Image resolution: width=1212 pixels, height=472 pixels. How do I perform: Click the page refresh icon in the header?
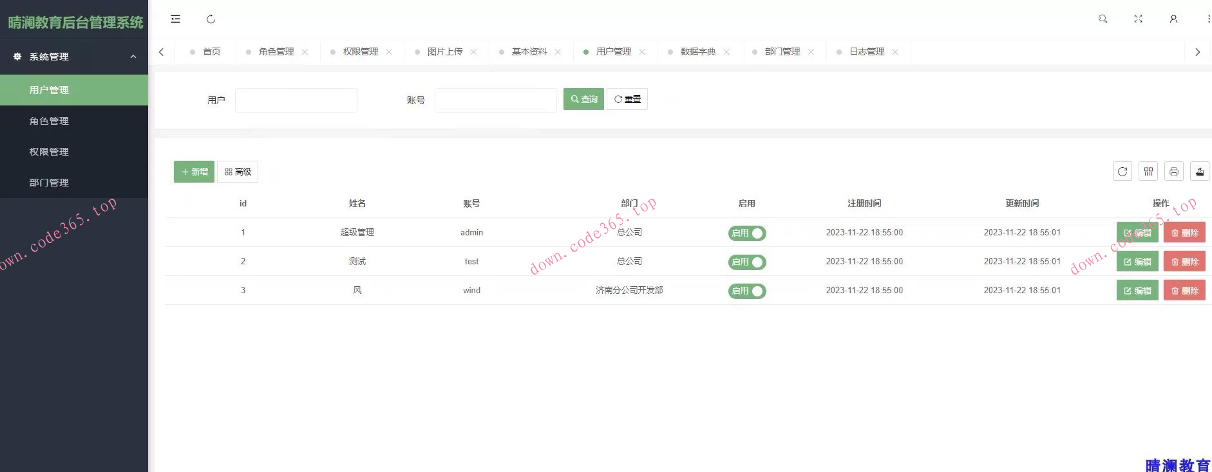click(x=211, y=19)
